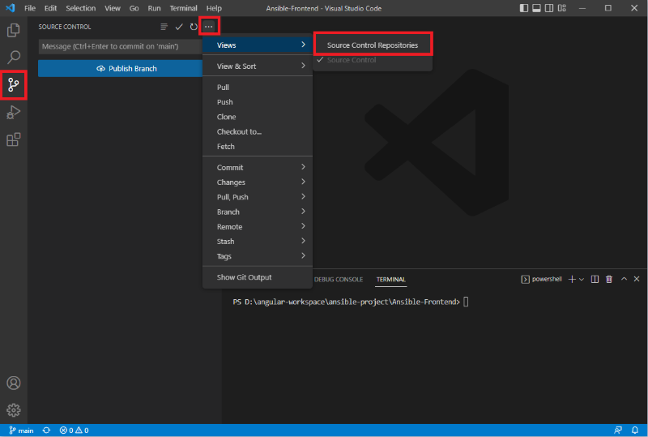648x437 pixels.
Task: Open the Manage gear icon
Action: point(13,410)
